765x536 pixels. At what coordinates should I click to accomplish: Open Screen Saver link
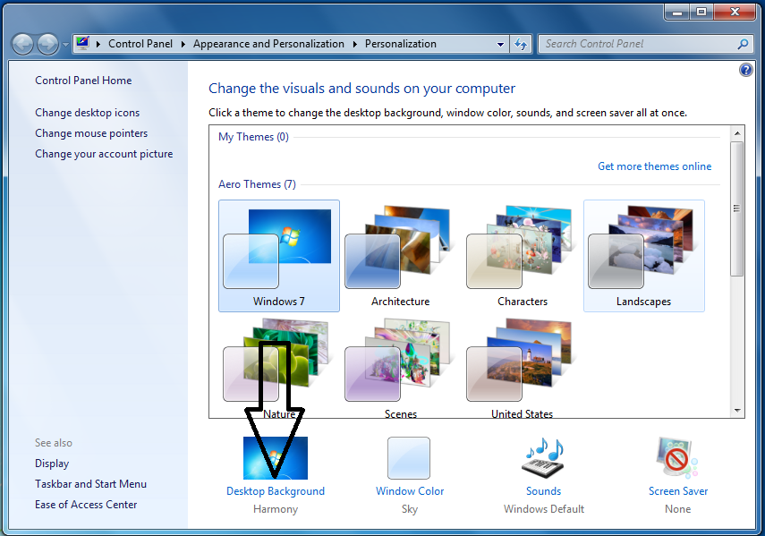point(678,491)
